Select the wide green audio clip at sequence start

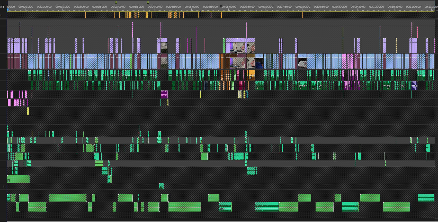18,179
